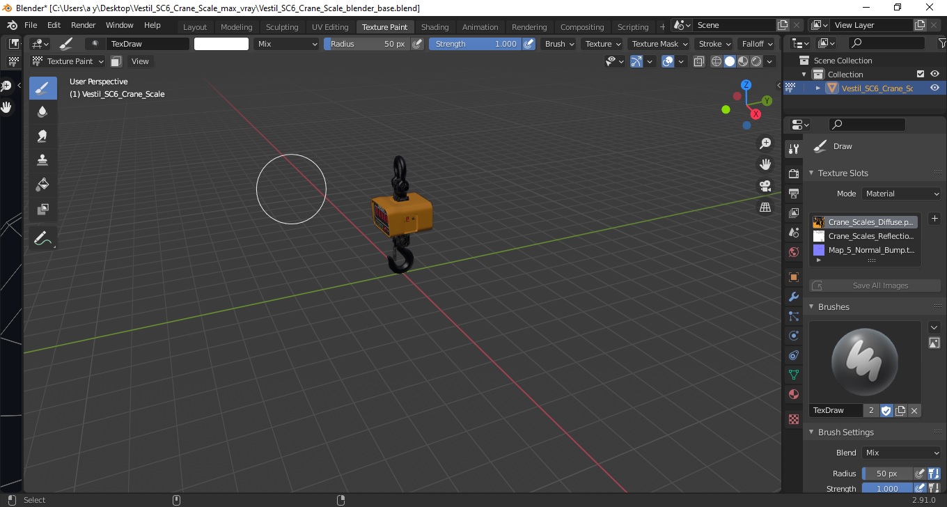Open the Material properties tab
Screen dimensions: 947x507
point(793,394)
